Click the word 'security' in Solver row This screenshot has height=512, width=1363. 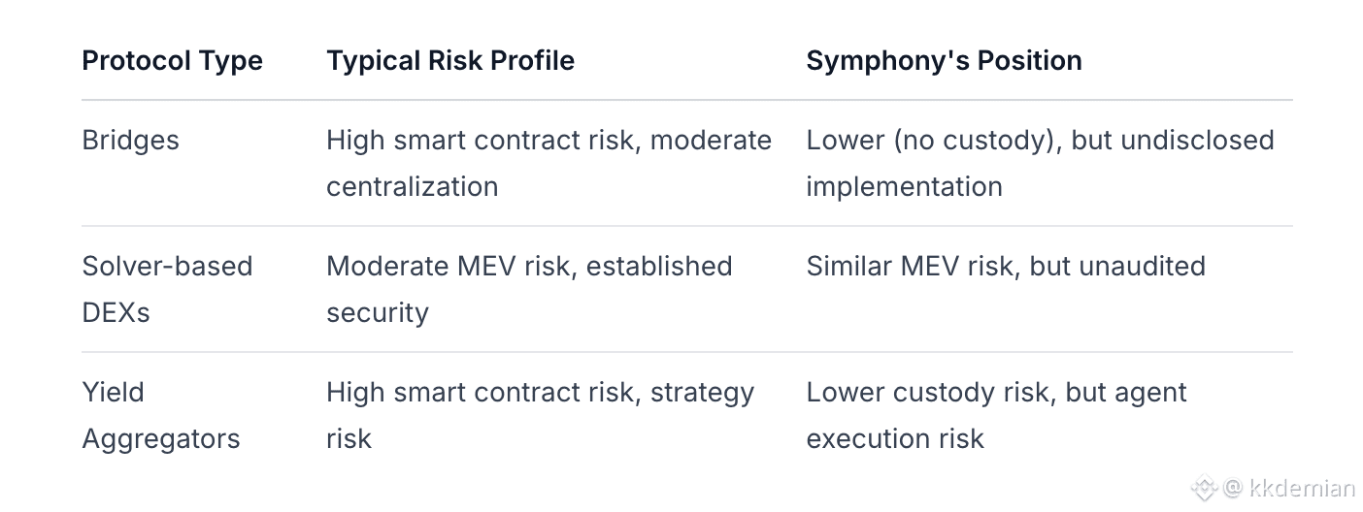pos(377,312)
